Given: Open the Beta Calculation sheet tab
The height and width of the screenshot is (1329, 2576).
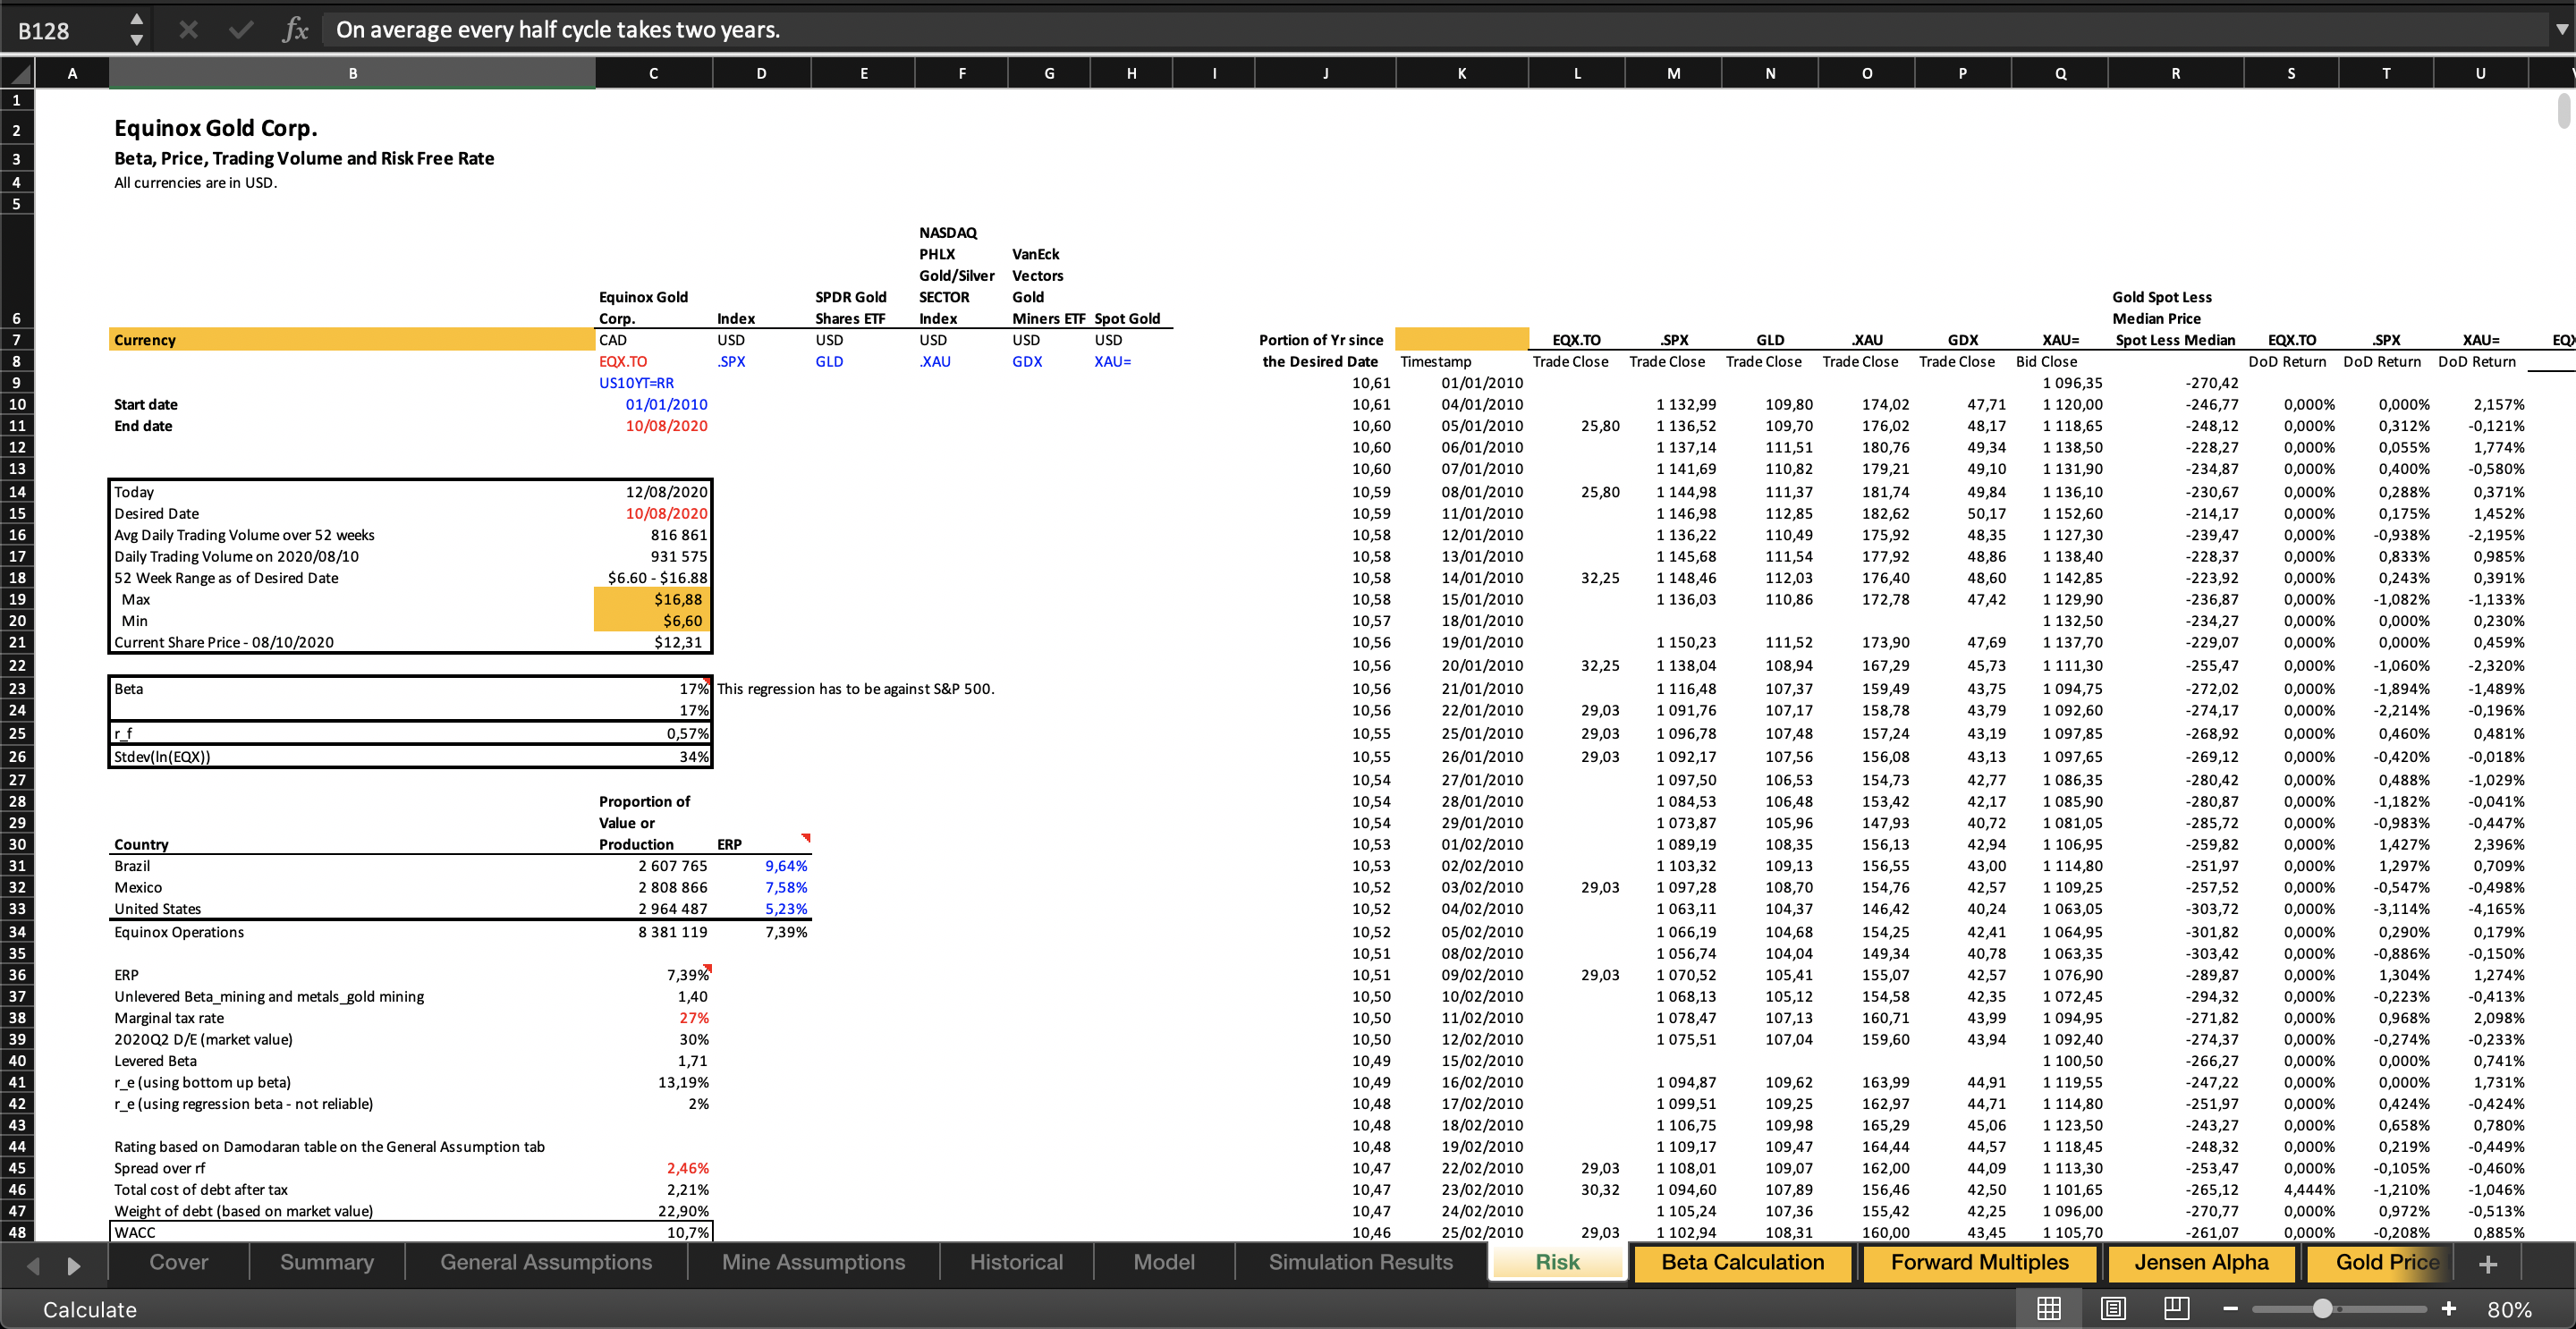Looking at the screenshot, I should (x=1743, y=1262).
